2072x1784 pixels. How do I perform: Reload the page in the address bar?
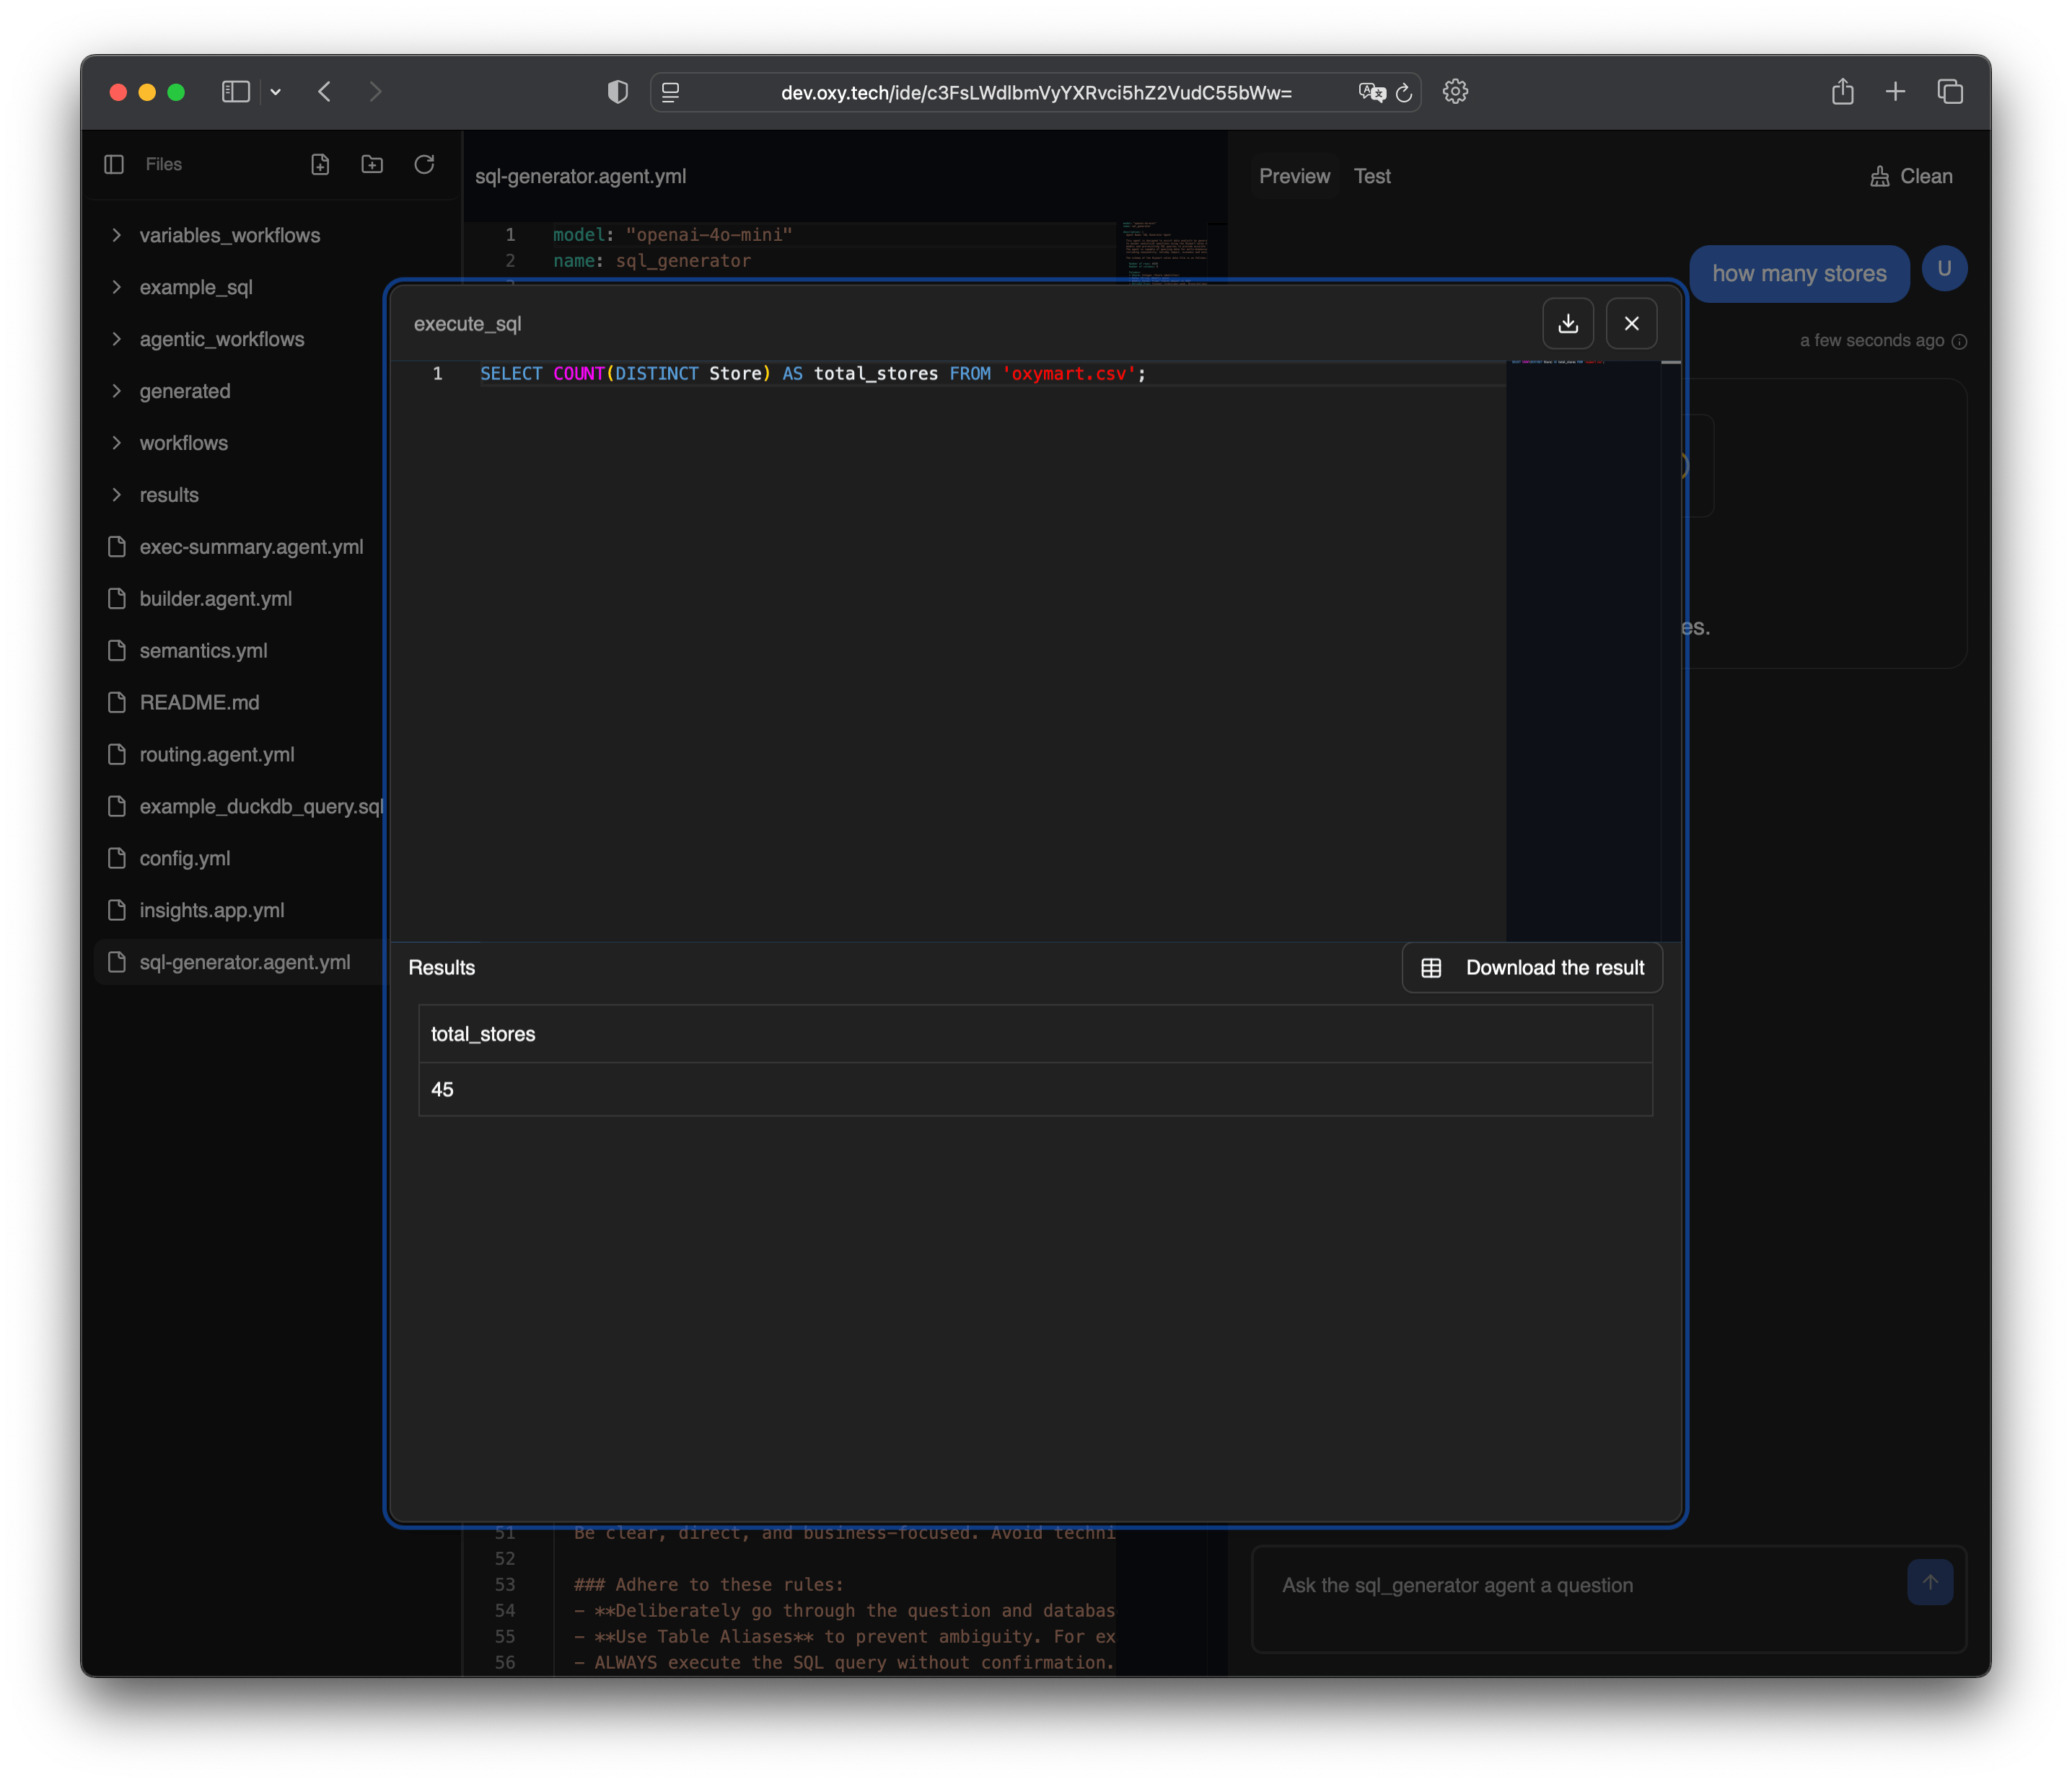point(1404,93)
